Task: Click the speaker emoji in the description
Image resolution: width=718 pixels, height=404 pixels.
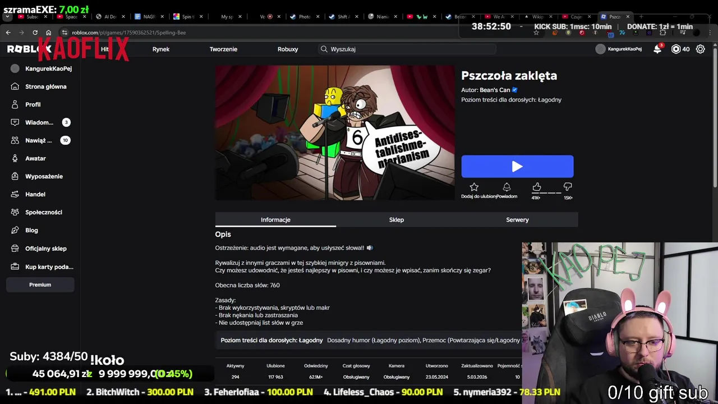Action: [369, 247]
